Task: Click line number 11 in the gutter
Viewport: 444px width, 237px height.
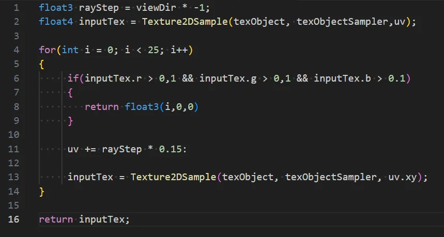Action: click(x=13, y=149)
